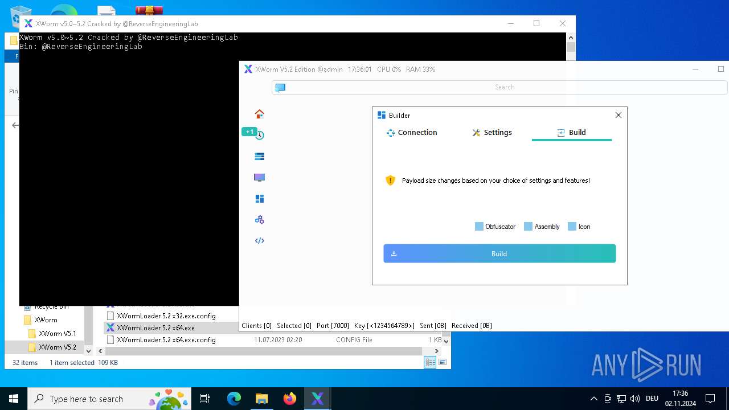Click Key [<1234564789>] in status bar
Screen dimensions: 729x410
384,326
